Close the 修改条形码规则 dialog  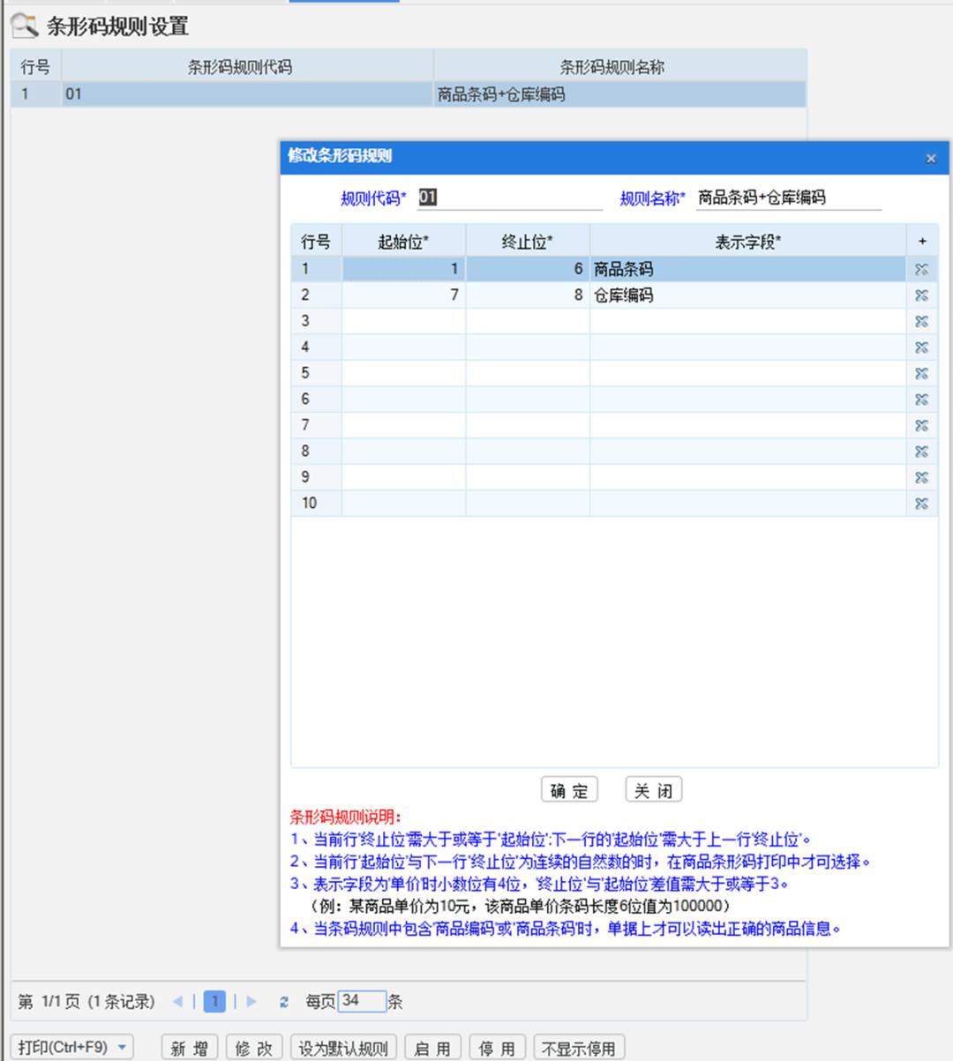point(930,159)
